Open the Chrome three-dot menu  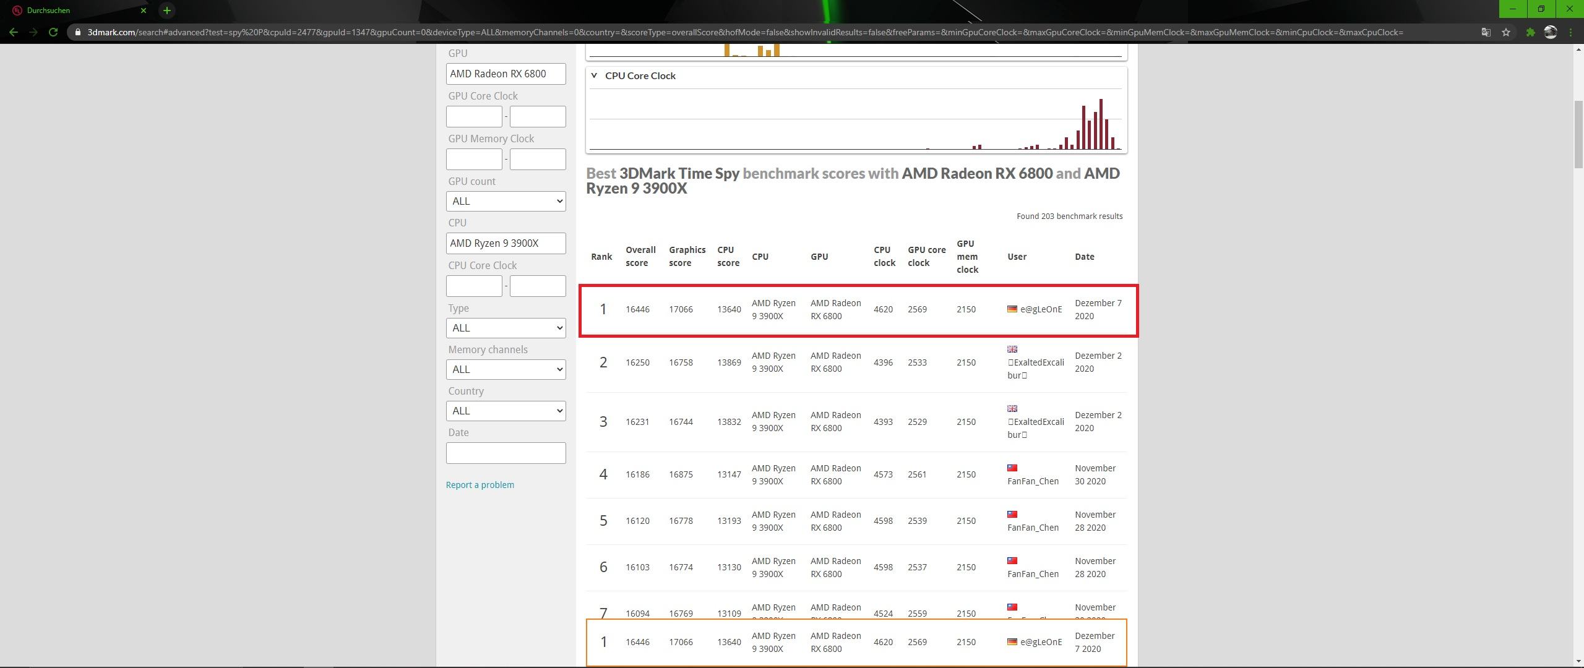coord(1571,32)
